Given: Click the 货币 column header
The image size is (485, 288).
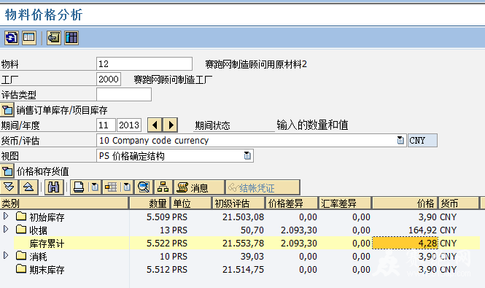Looking at the screenshot, I should (x=458, y=203).
